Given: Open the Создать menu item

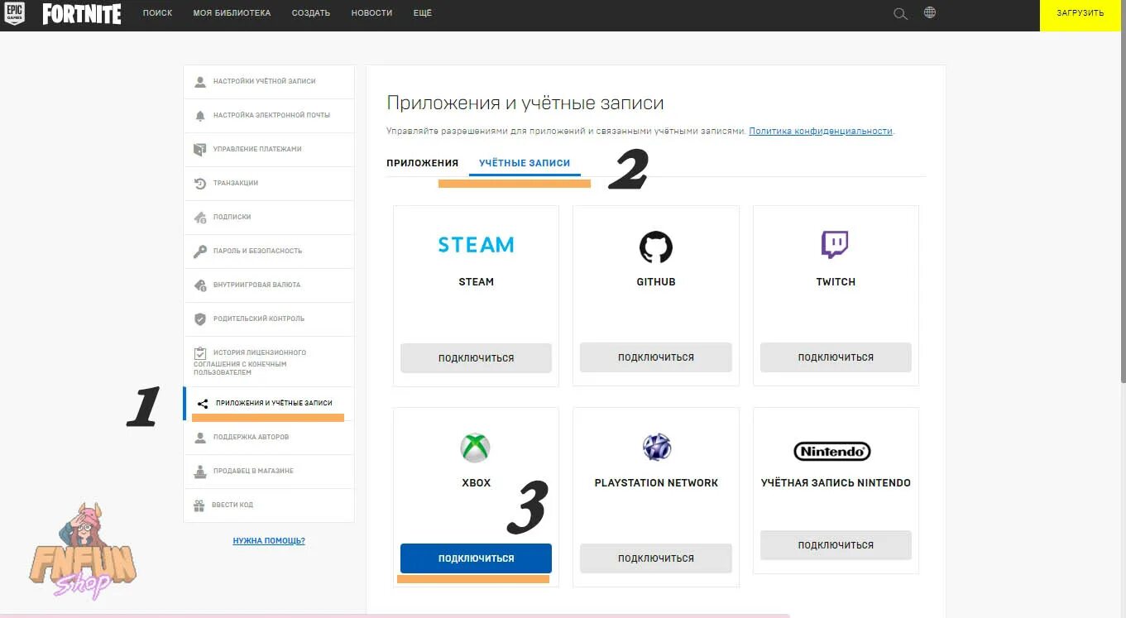Looking at the screenshot, I should click(x=311, y=13).
